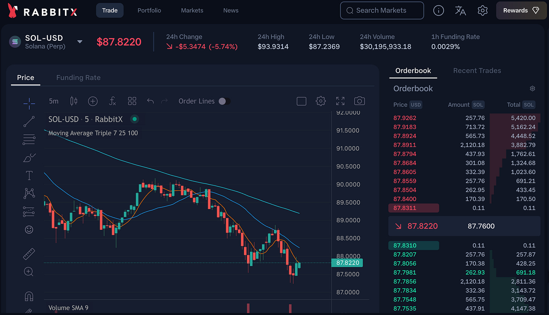Open chart settings gear

[321, 101]
